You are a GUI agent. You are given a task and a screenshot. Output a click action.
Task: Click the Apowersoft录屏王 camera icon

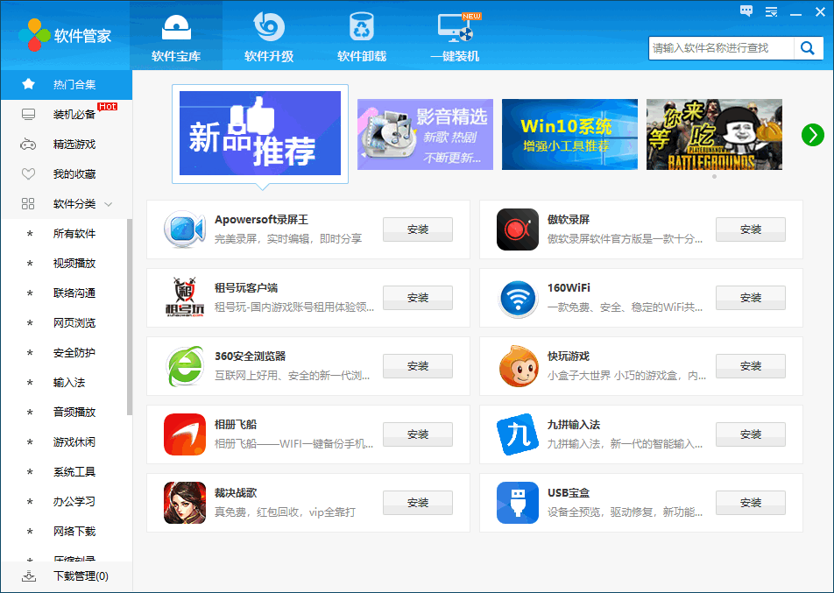coord(185,229)
